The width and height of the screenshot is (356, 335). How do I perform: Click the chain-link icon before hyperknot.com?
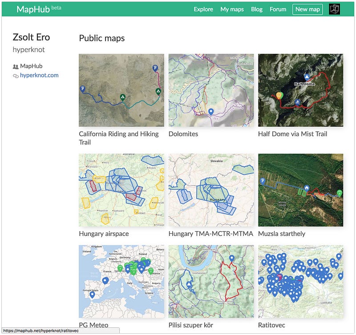(x=15, y=75)
